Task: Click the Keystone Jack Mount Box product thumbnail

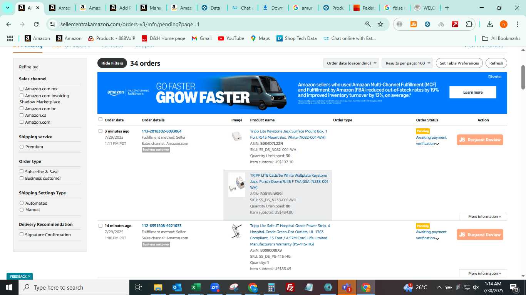Action: click(237, 136)
